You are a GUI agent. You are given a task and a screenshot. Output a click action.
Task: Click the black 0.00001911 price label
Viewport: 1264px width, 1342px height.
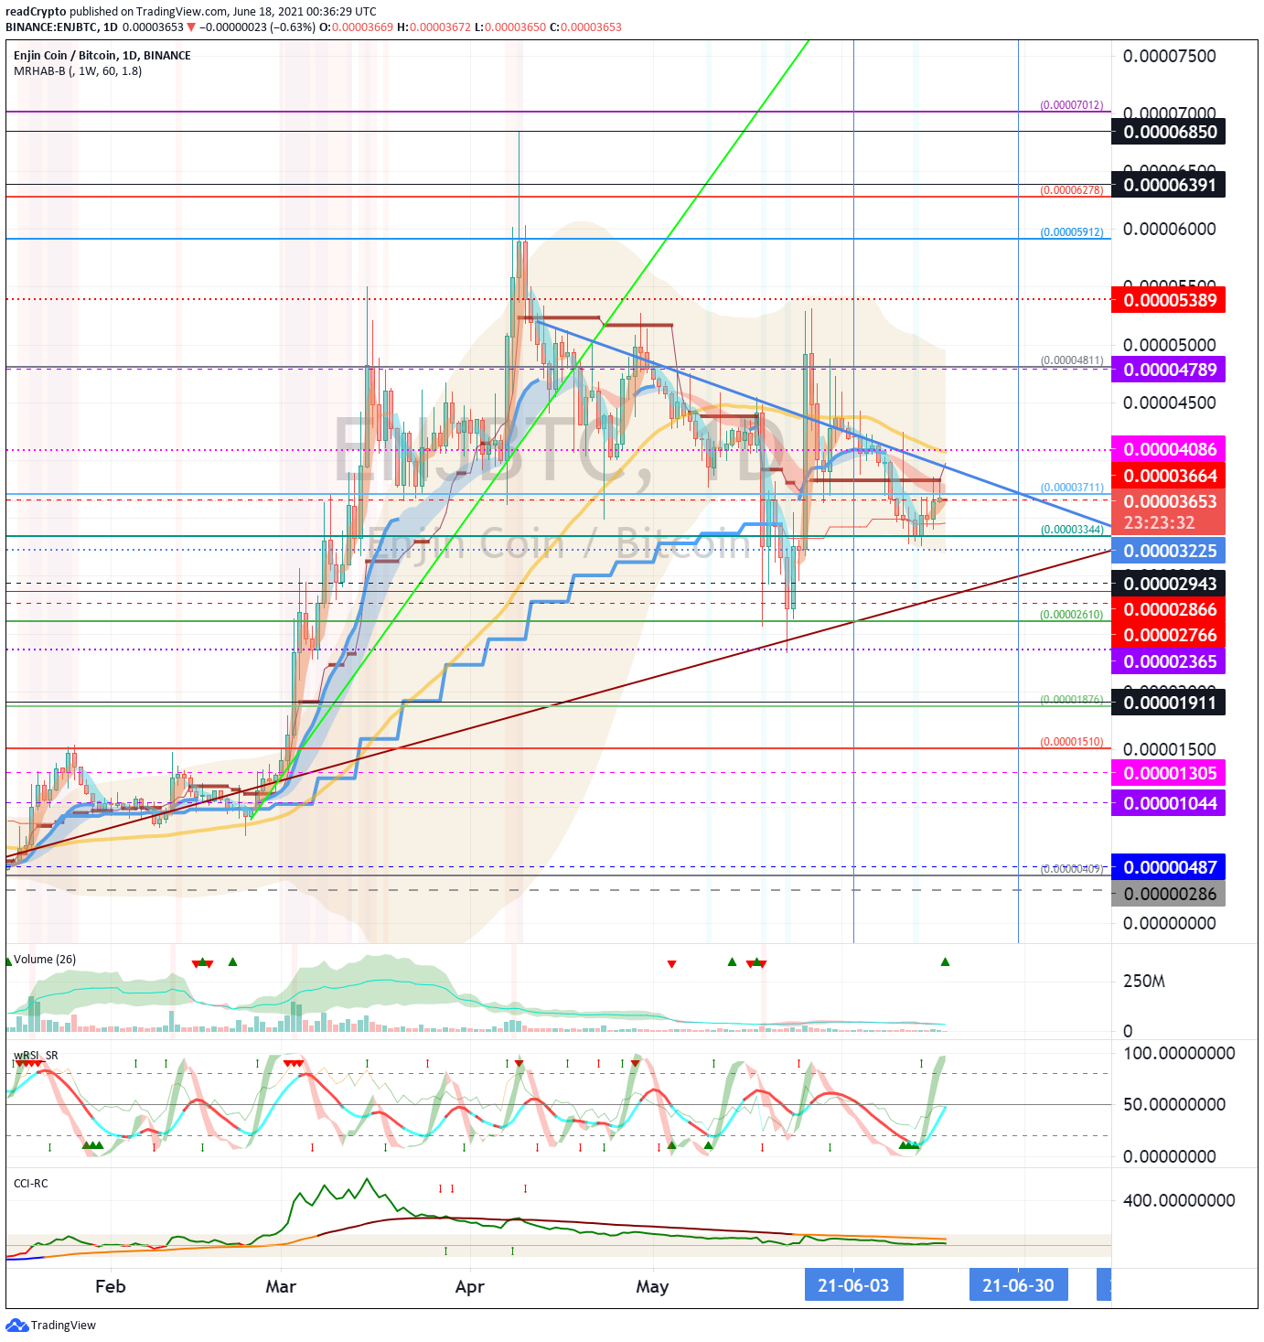[1168, 703]
